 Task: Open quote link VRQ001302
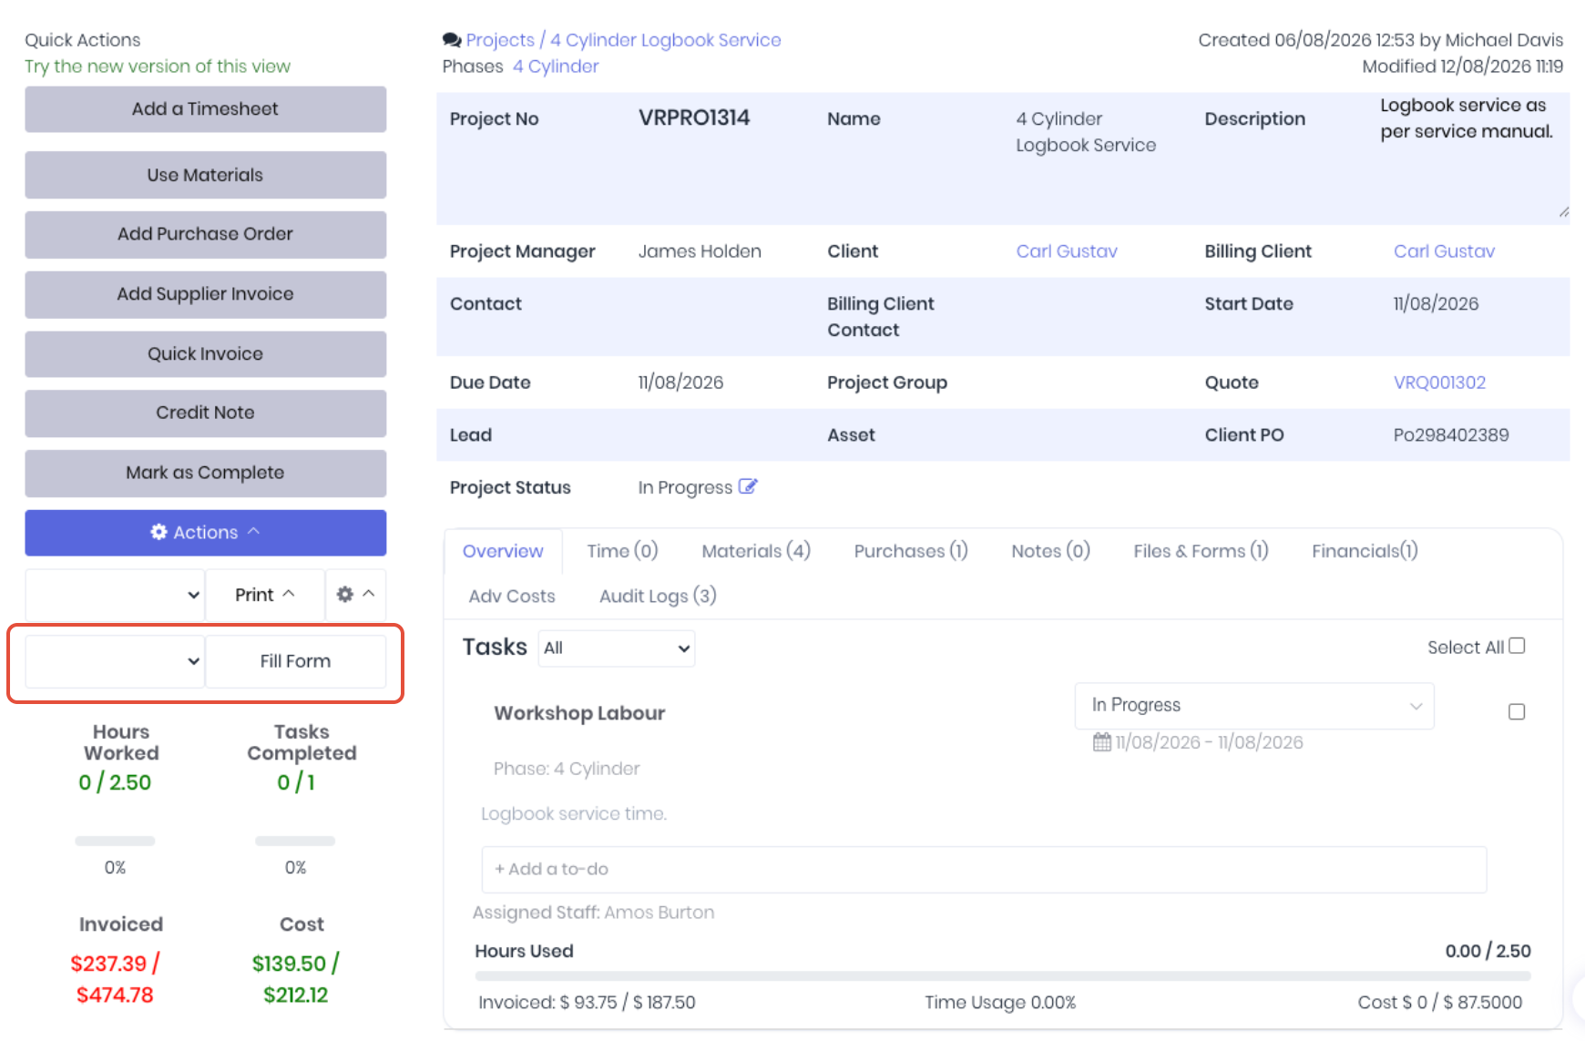(x=1439, y=383)
